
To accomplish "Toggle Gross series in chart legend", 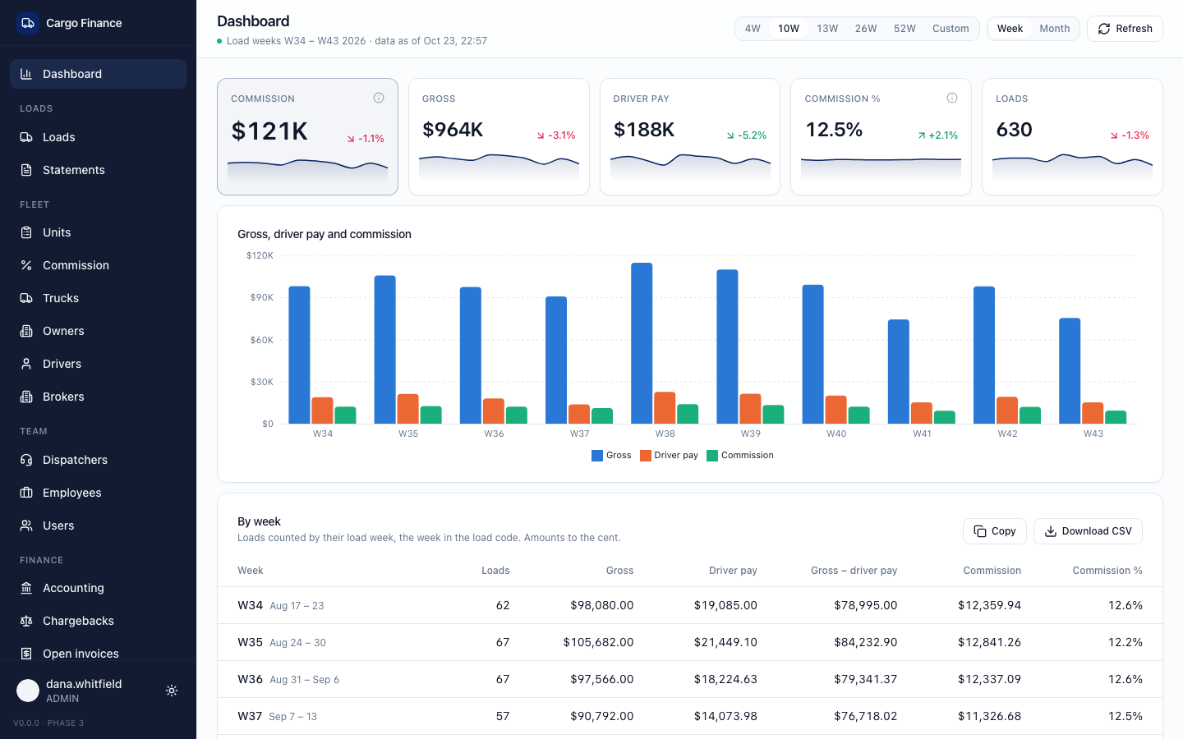I will click(x=611, y=456).
